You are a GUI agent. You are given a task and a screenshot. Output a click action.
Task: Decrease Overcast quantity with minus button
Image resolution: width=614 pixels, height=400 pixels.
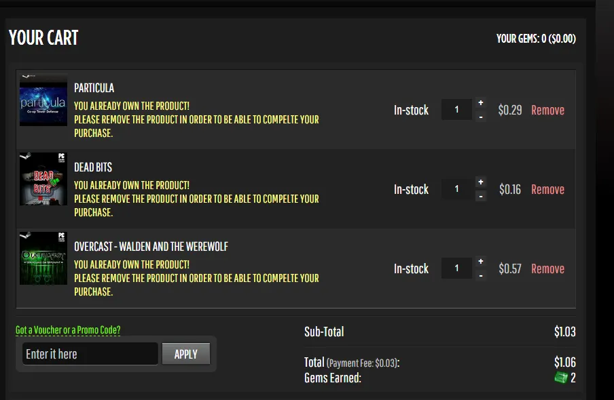pos(481,275)
